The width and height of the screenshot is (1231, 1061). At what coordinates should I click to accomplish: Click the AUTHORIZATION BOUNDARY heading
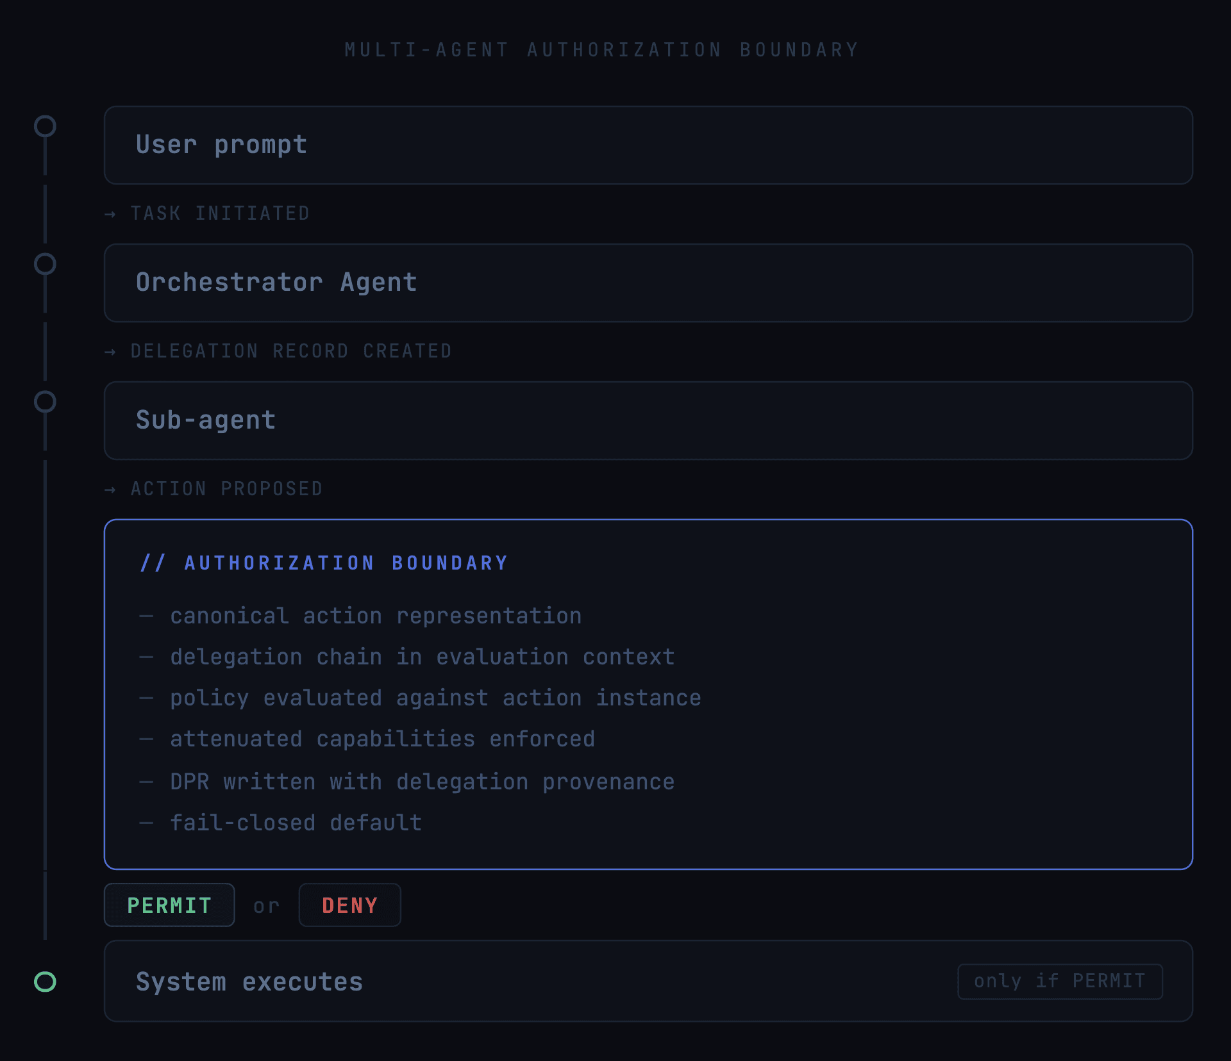pos(346,563)
